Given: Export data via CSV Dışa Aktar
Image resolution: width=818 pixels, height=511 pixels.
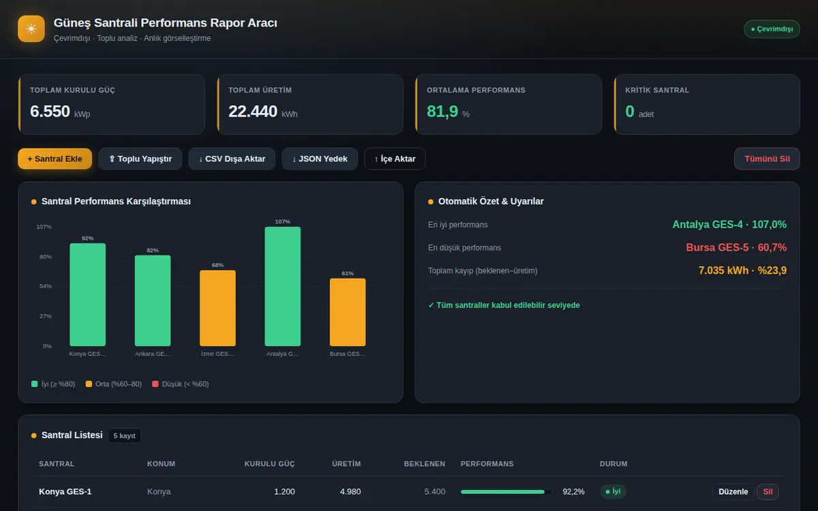Looking at the screenshot, I should (232, 159).
